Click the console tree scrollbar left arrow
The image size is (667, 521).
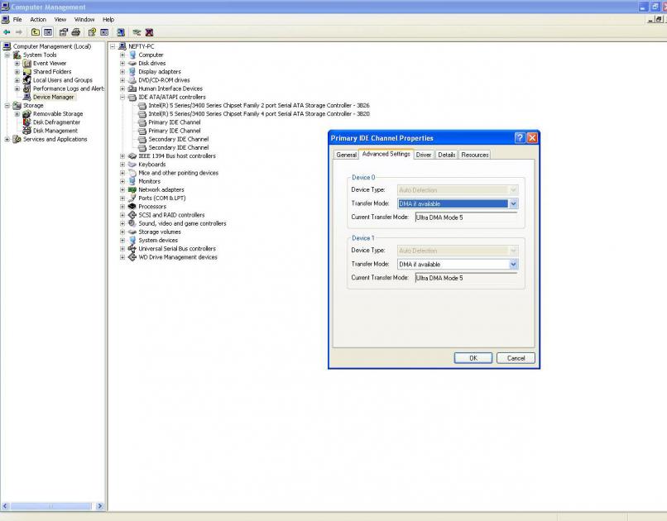coord(6,506)
